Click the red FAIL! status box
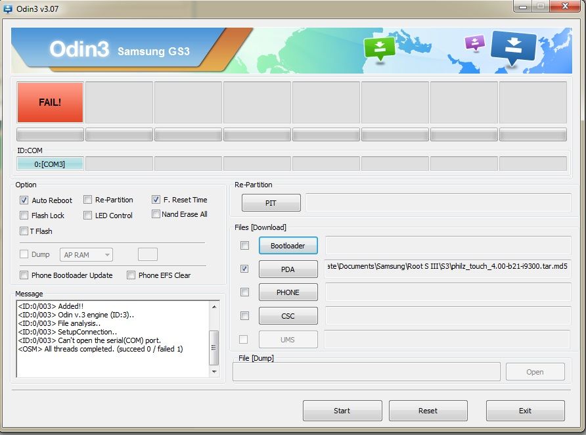This screenshot has height=435, width=586. tap(51, 103)
